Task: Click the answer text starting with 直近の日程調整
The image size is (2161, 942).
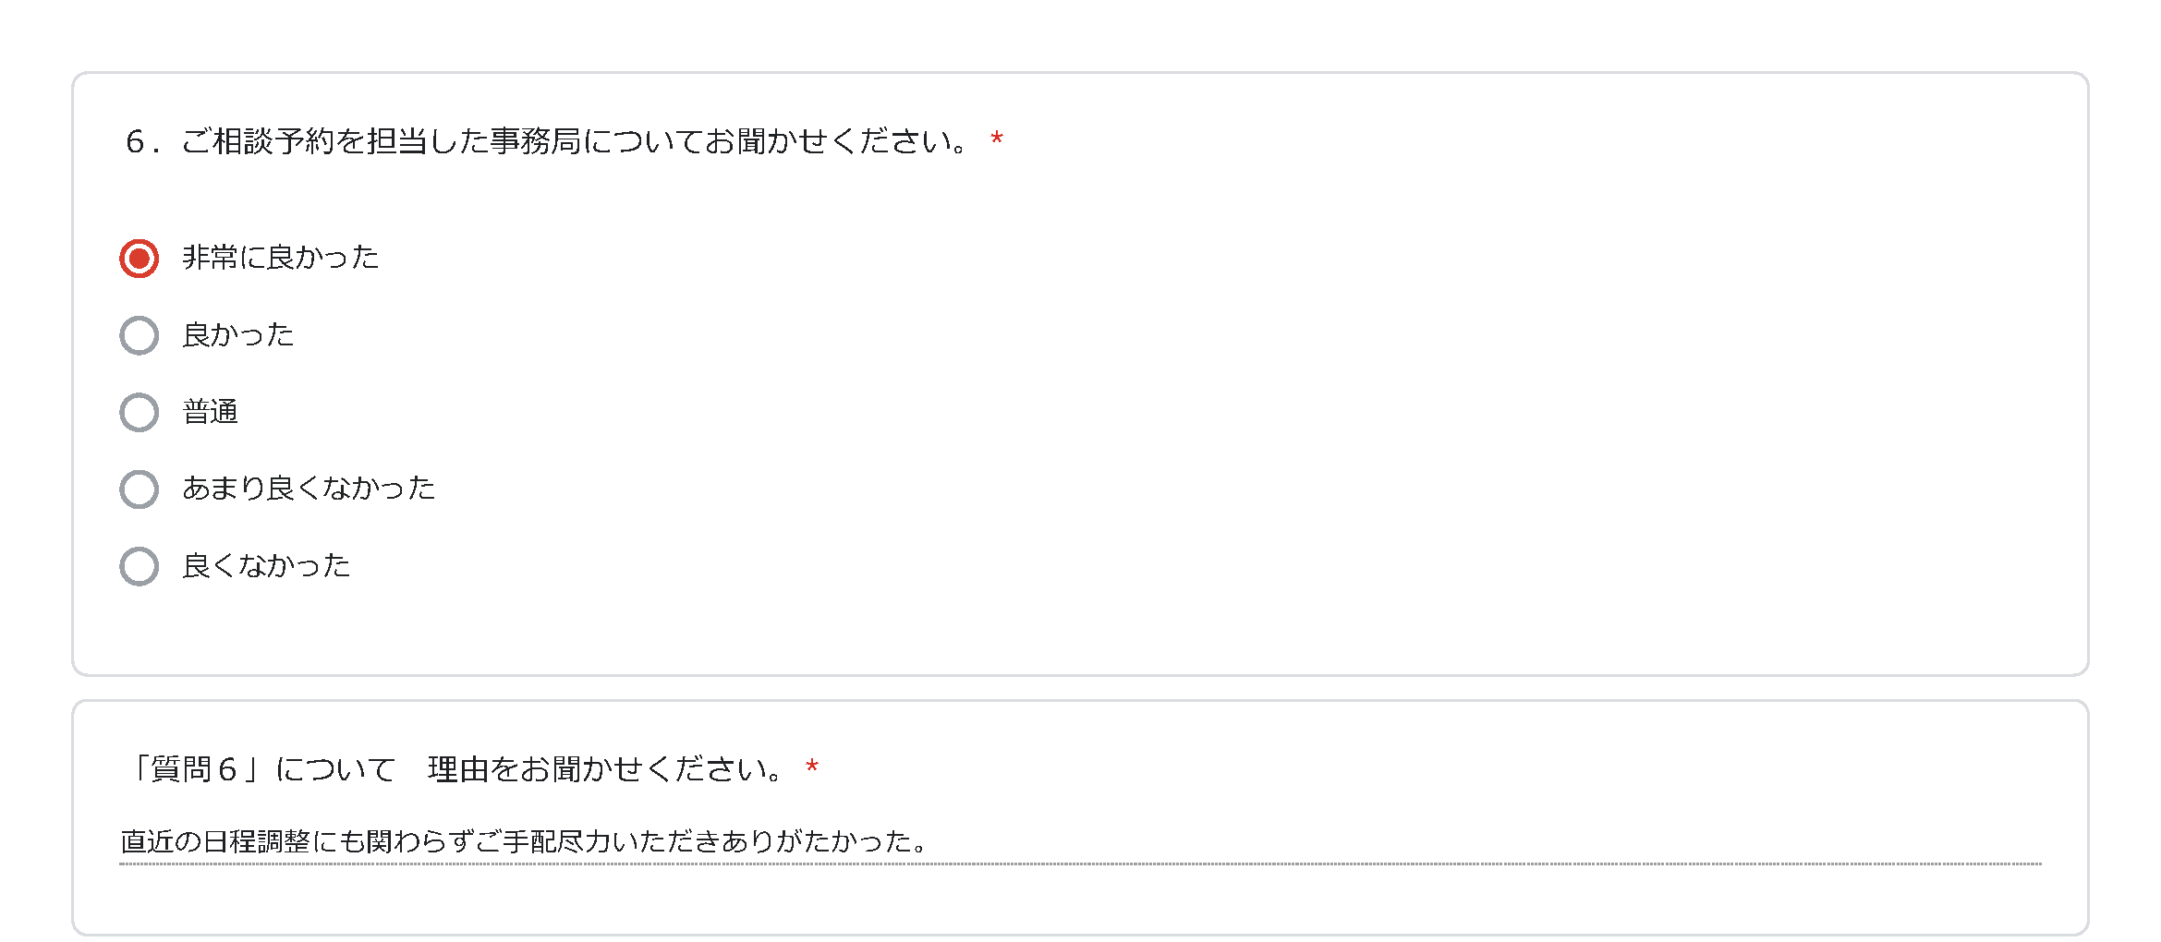Action: click(524, 841)
